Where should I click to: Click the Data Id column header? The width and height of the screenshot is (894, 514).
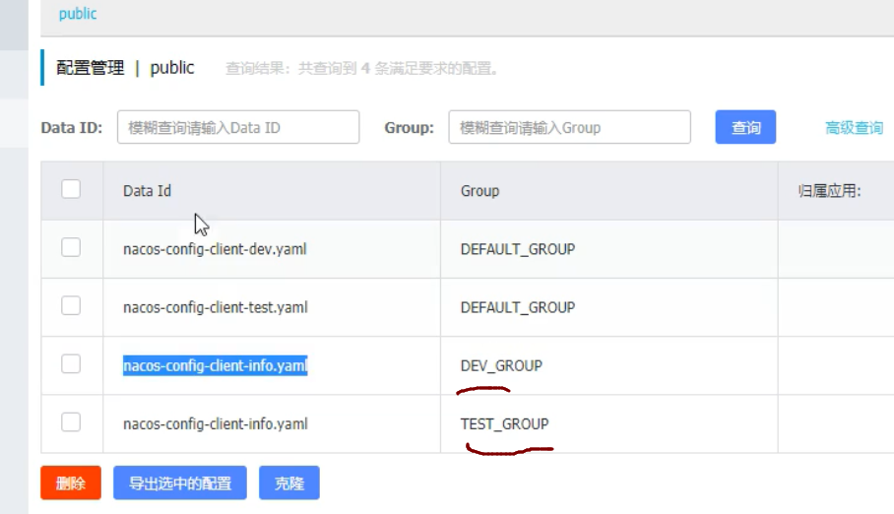pyautogui.click(x=148, y=191)
